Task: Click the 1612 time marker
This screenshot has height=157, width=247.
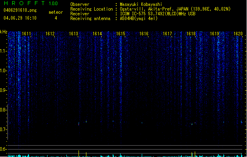Action: tap(50, 34)
